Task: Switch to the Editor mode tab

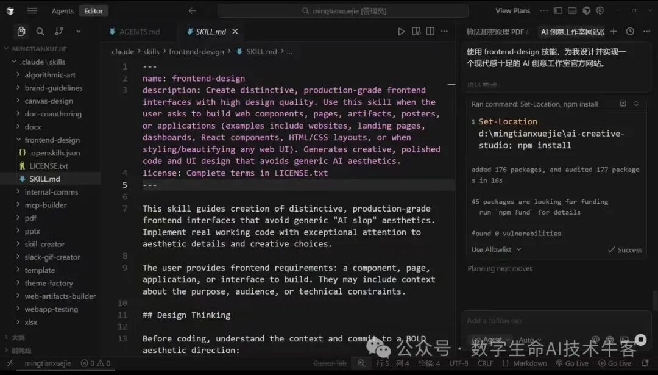Action: coord(93,11)
